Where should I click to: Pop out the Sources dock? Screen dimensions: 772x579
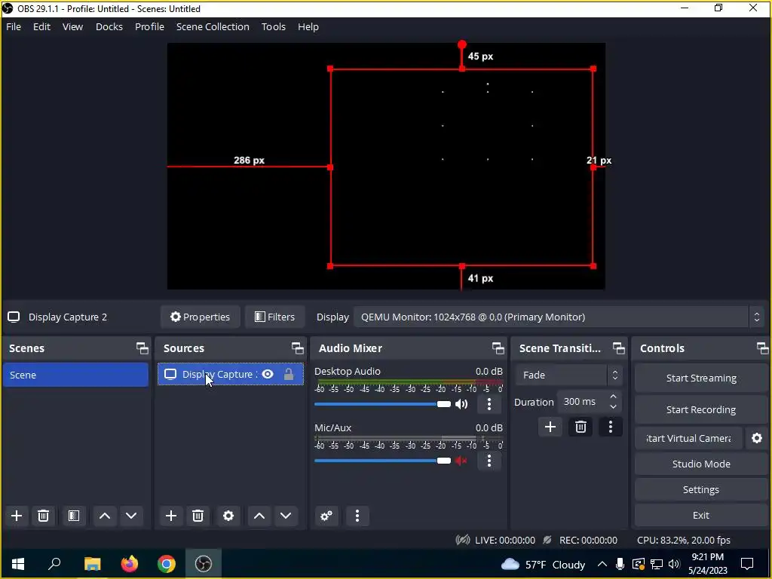(x=297, y=348)
